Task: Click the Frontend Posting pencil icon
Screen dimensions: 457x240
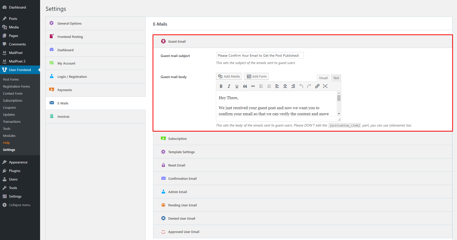Action: click(52, 36)
